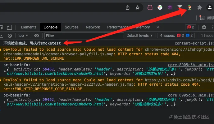Screen dimensions: 214x124
Task: Open the Chrome profile avatar menu
Action: pyautogui.click(x=209, y=7)
